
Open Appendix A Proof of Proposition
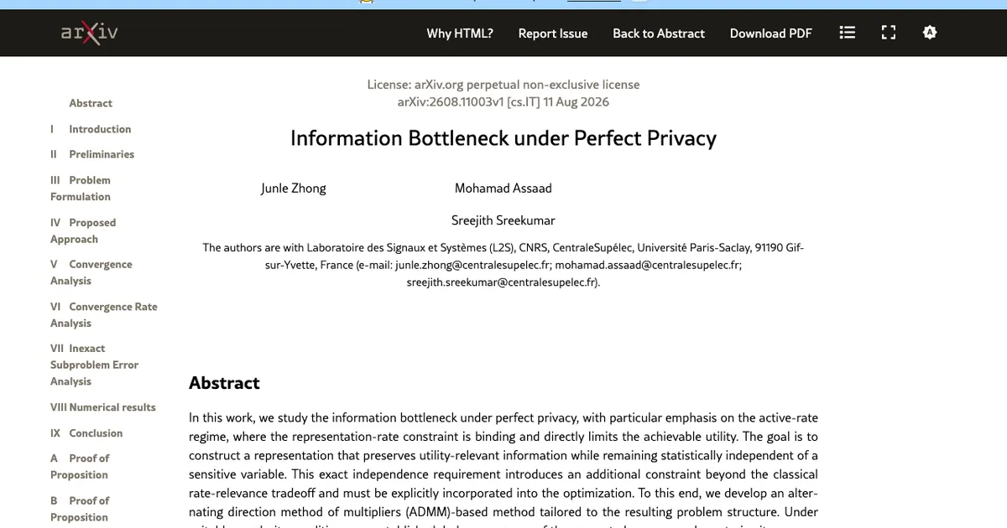tap(80, 466)
